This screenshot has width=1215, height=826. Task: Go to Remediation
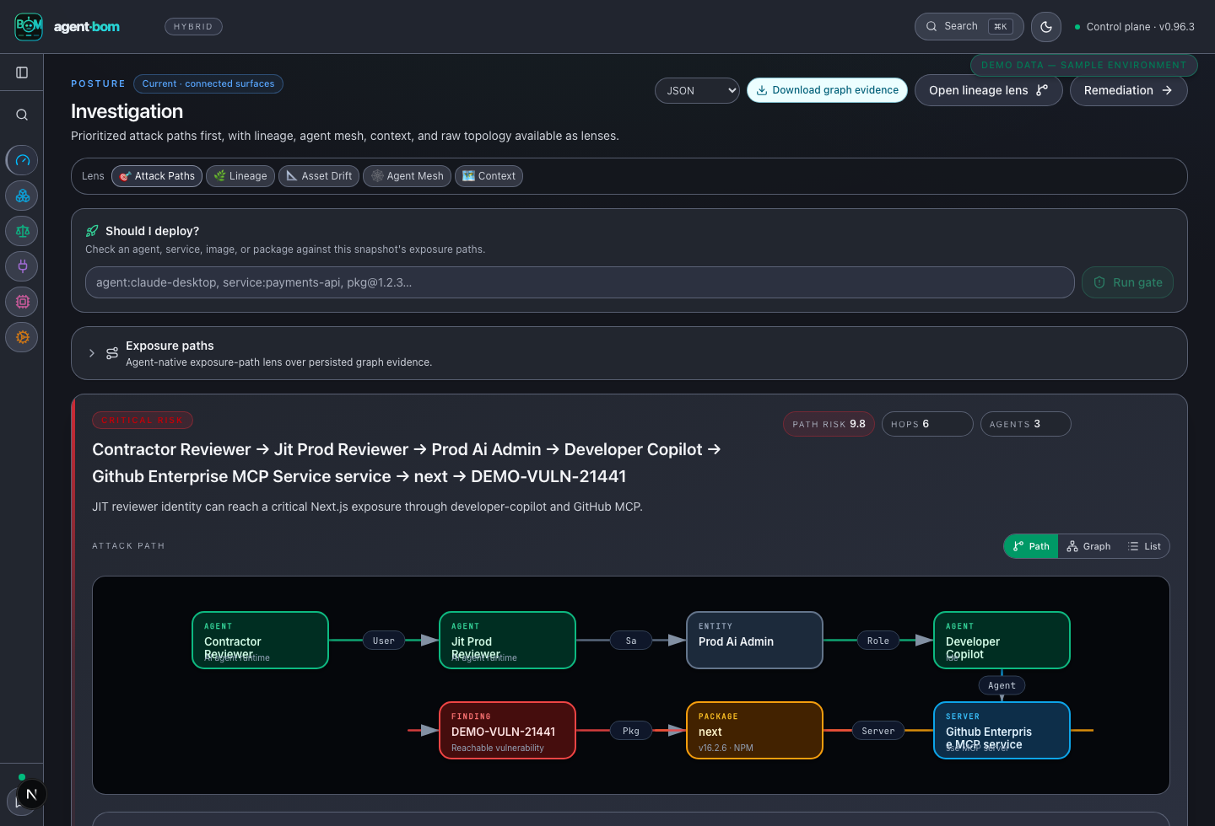1128,90
